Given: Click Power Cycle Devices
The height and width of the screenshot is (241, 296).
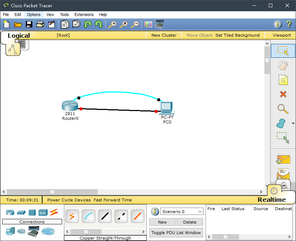Looking at the screenshot, I should (69, 200).
